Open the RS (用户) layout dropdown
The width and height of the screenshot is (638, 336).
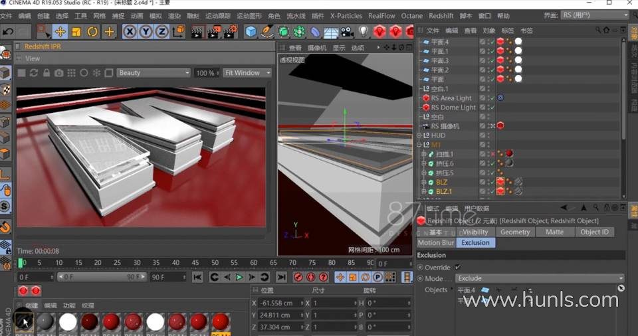tap(595, 15)
